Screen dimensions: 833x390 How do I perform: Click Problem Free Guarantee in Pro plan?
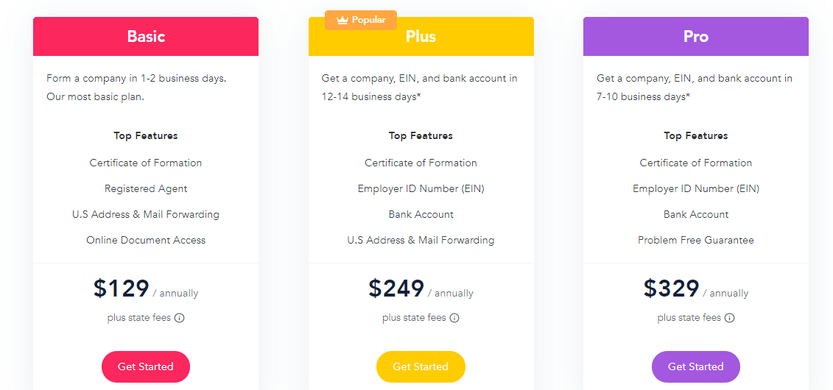pyautogui.click(x=695, y=240)
